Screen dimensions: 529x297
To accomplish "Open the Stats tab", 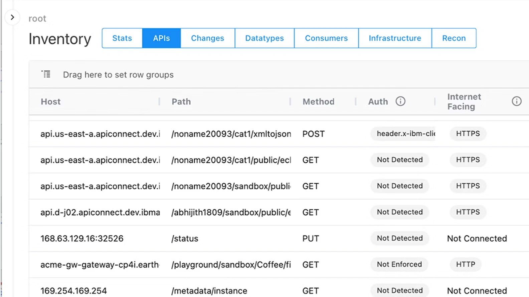I will point(122,38).
